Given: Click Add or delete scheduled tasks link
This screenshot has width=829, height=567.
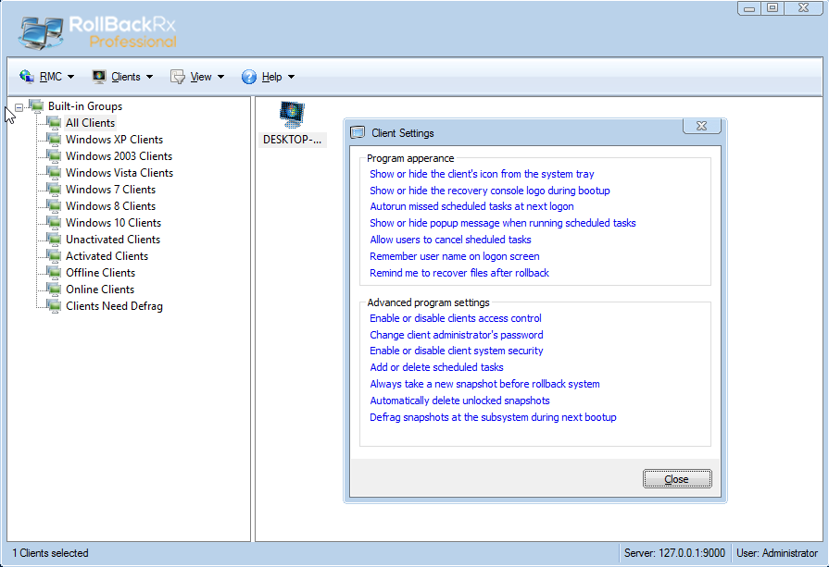Looking at the screenshot, I should [436, 367].
